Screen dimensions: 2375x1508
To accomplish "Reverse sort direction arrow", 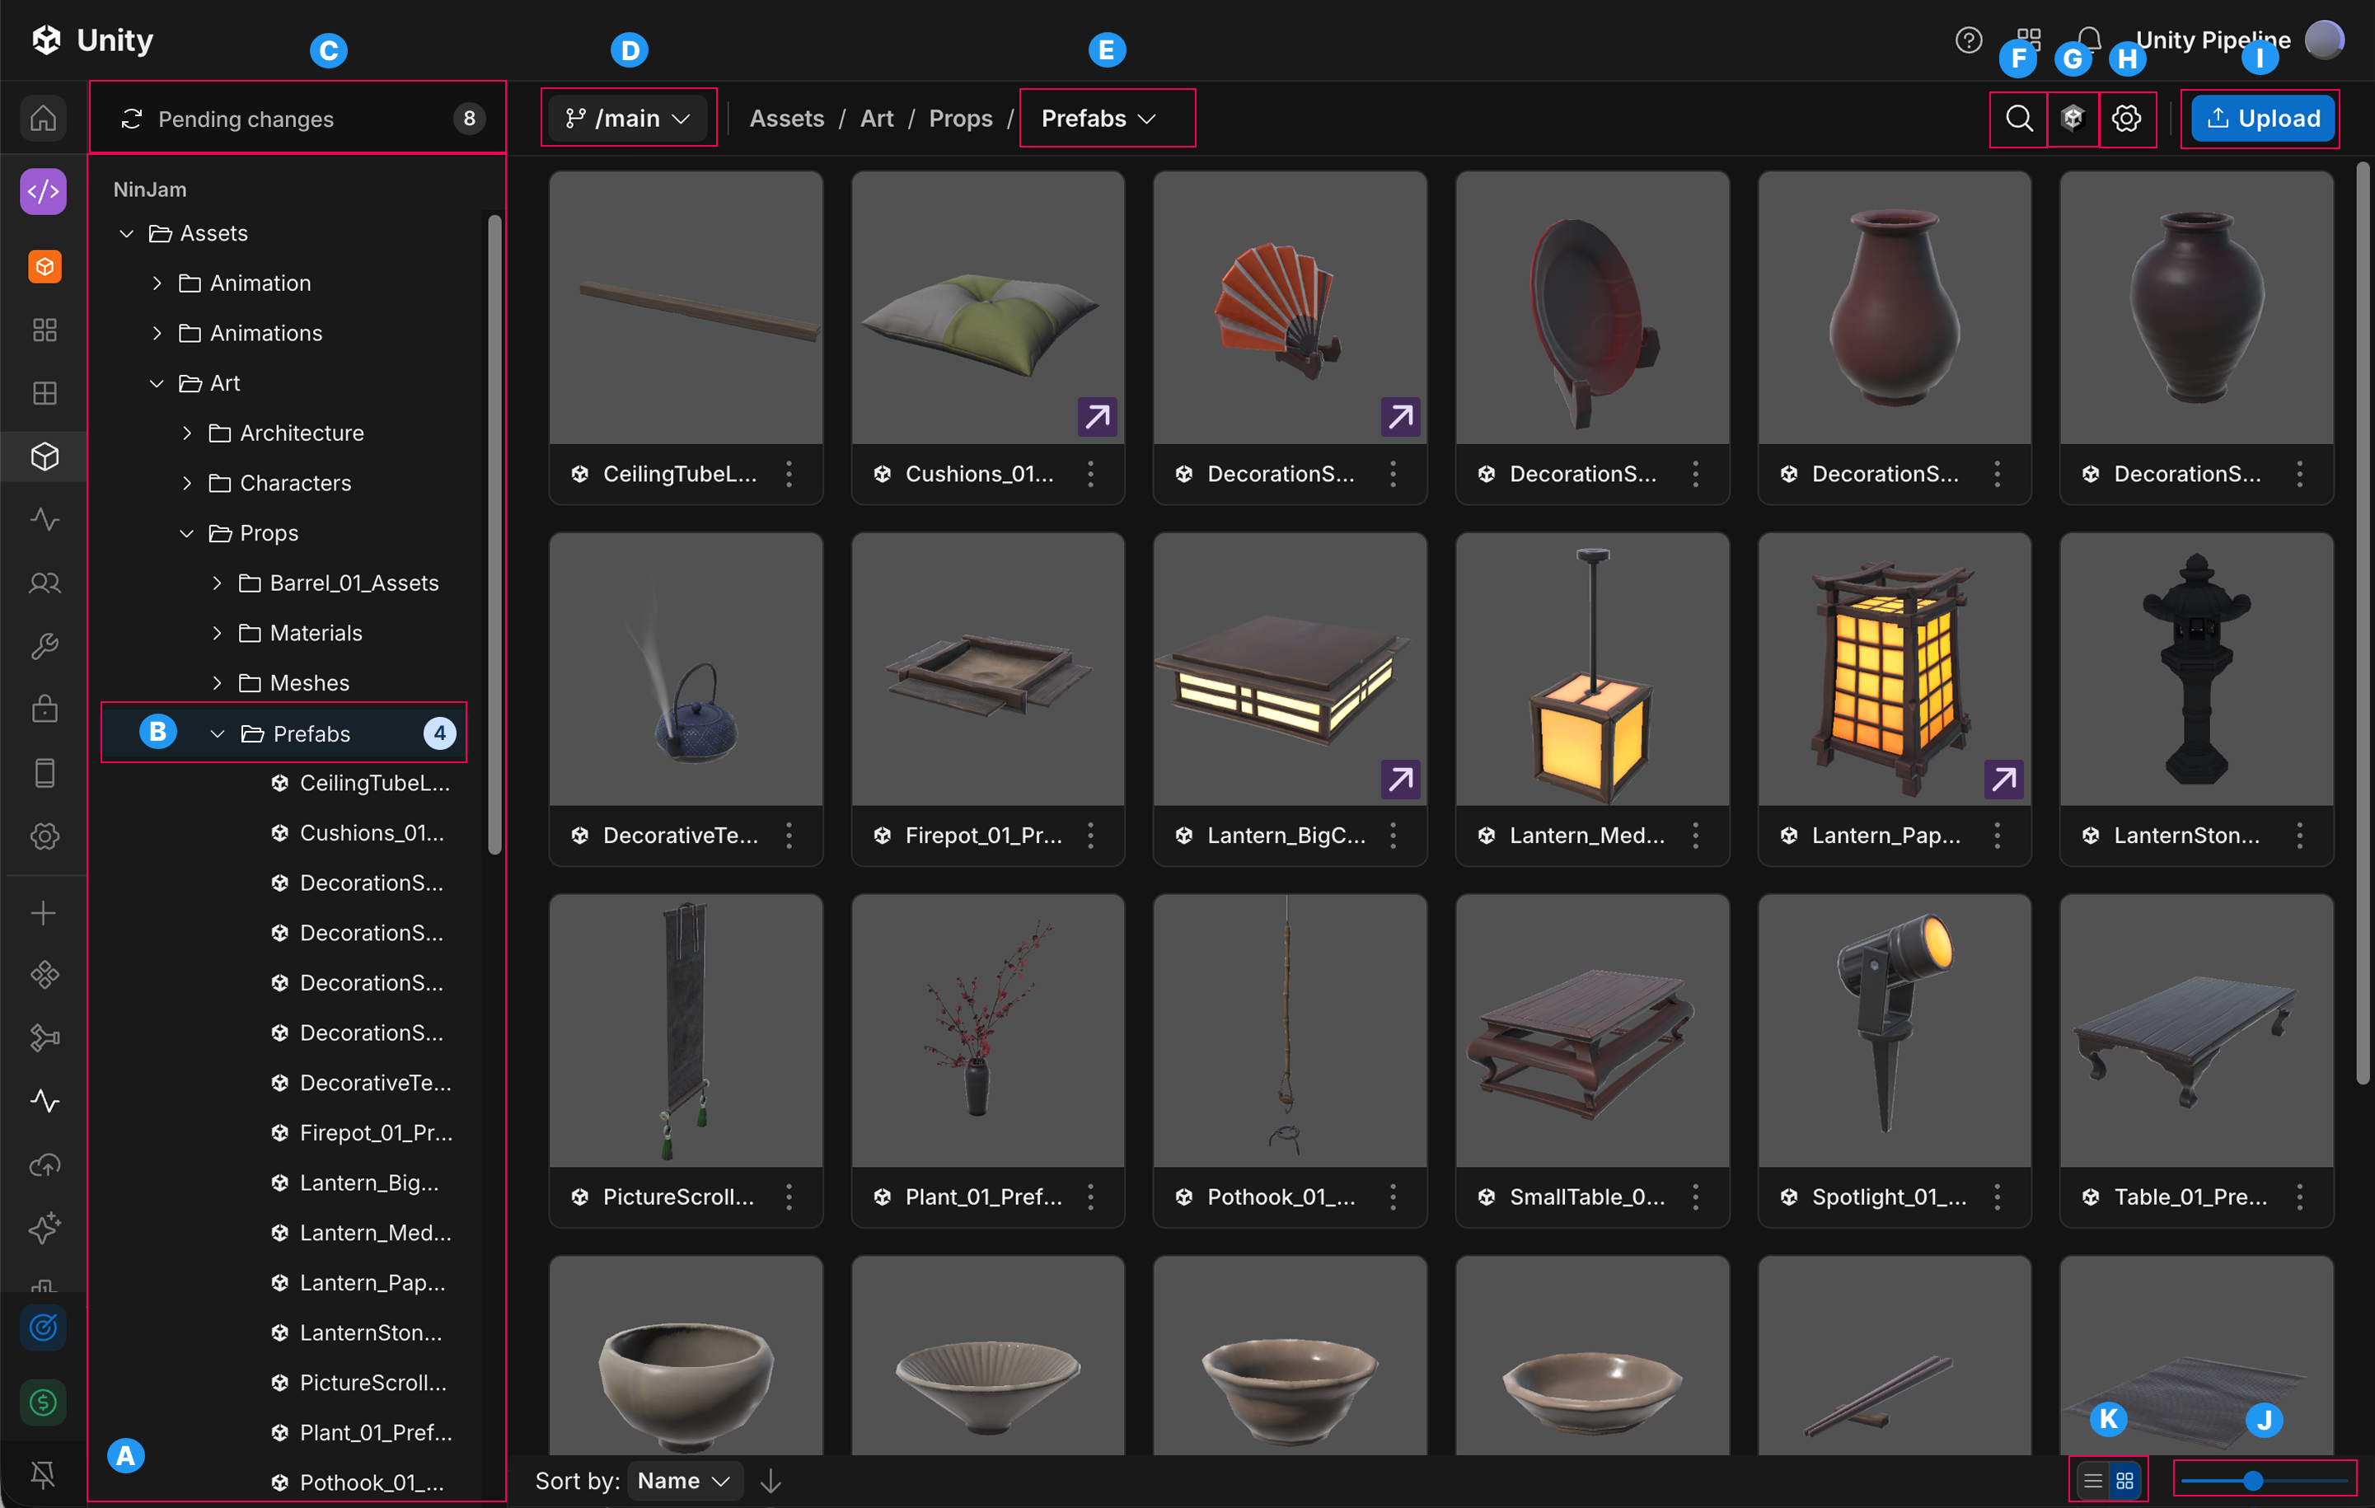I will (771, 1482).
